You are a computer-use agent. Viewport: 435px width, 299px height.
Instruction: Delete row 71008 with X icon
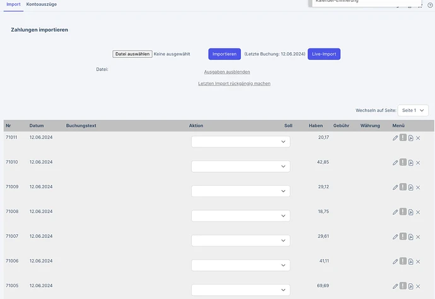(418, 212)
